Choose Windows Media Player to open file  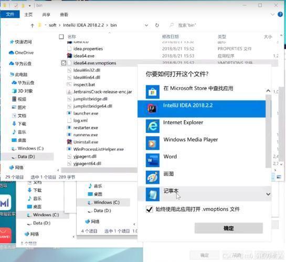(x=202, y=143)
